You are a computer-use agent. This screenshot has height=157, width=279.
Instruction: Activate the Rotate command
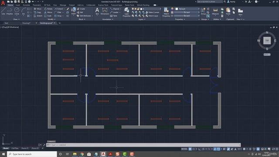48,9
